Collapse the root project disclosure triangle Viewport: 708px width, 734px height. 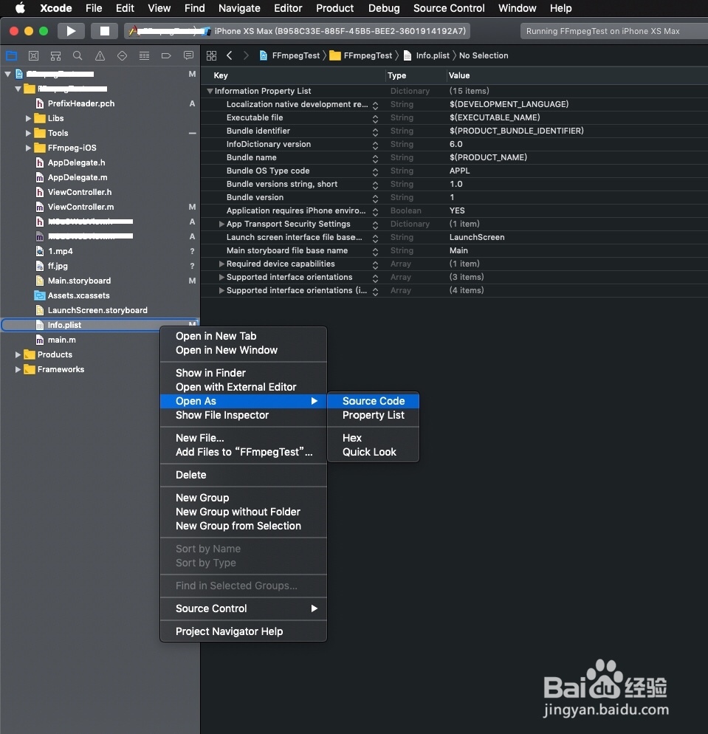coord(8,74)
